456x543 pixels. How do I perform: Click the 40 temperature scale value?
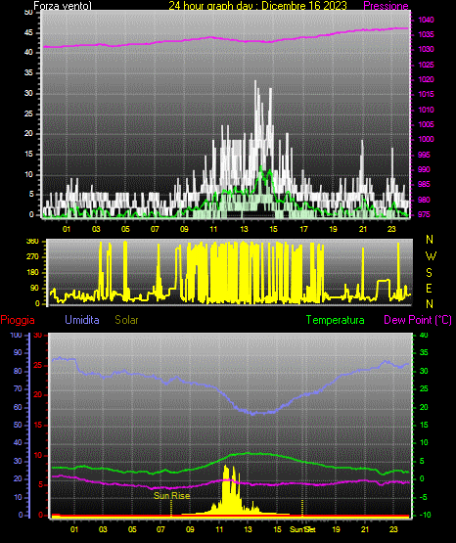click(x=424, y=335)
